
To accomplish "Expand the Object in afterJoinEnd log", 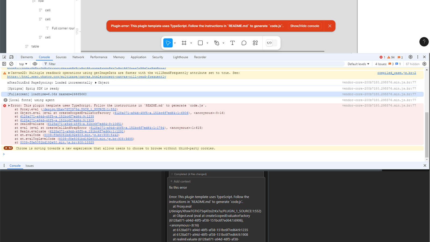I will pos(96,83).
